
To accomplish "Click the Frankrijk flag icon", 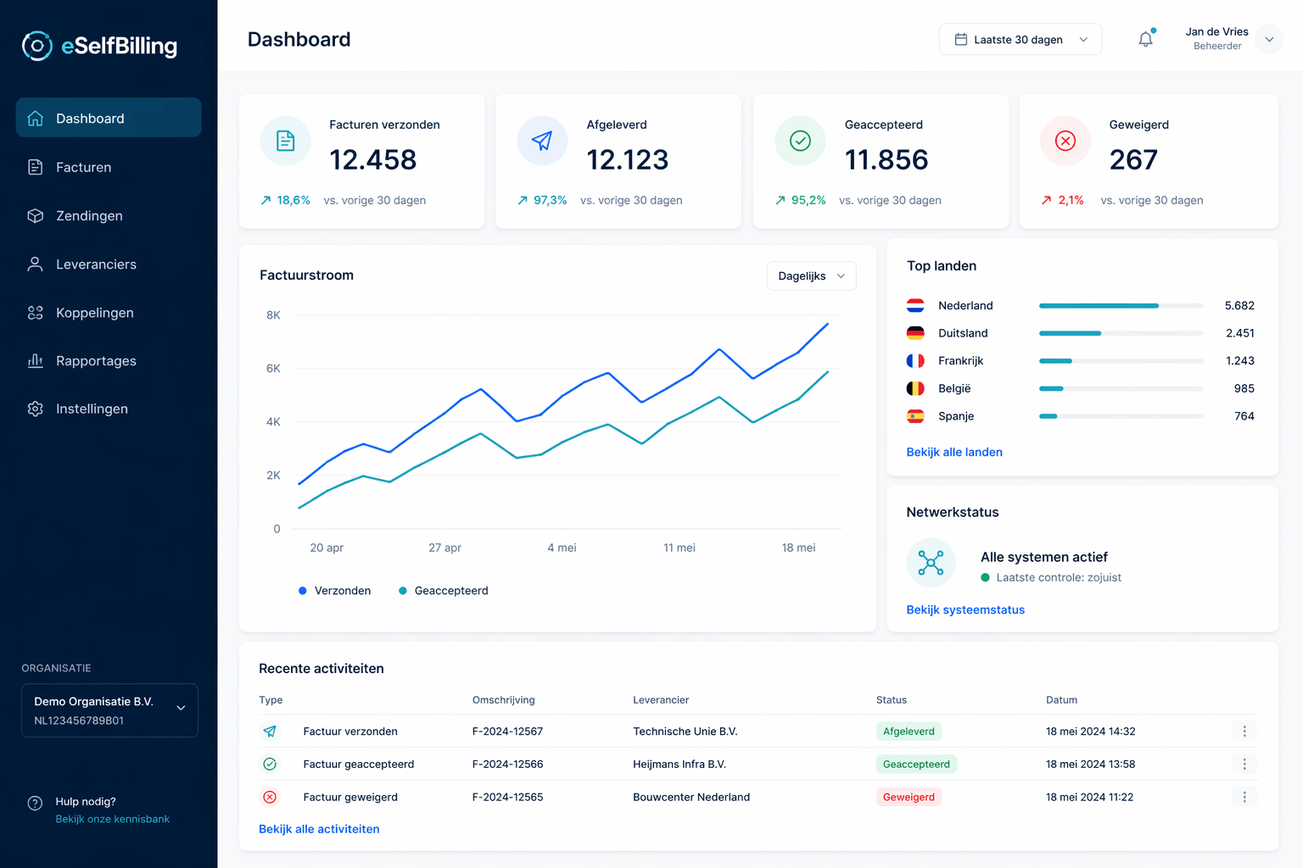I will [915, 360].
